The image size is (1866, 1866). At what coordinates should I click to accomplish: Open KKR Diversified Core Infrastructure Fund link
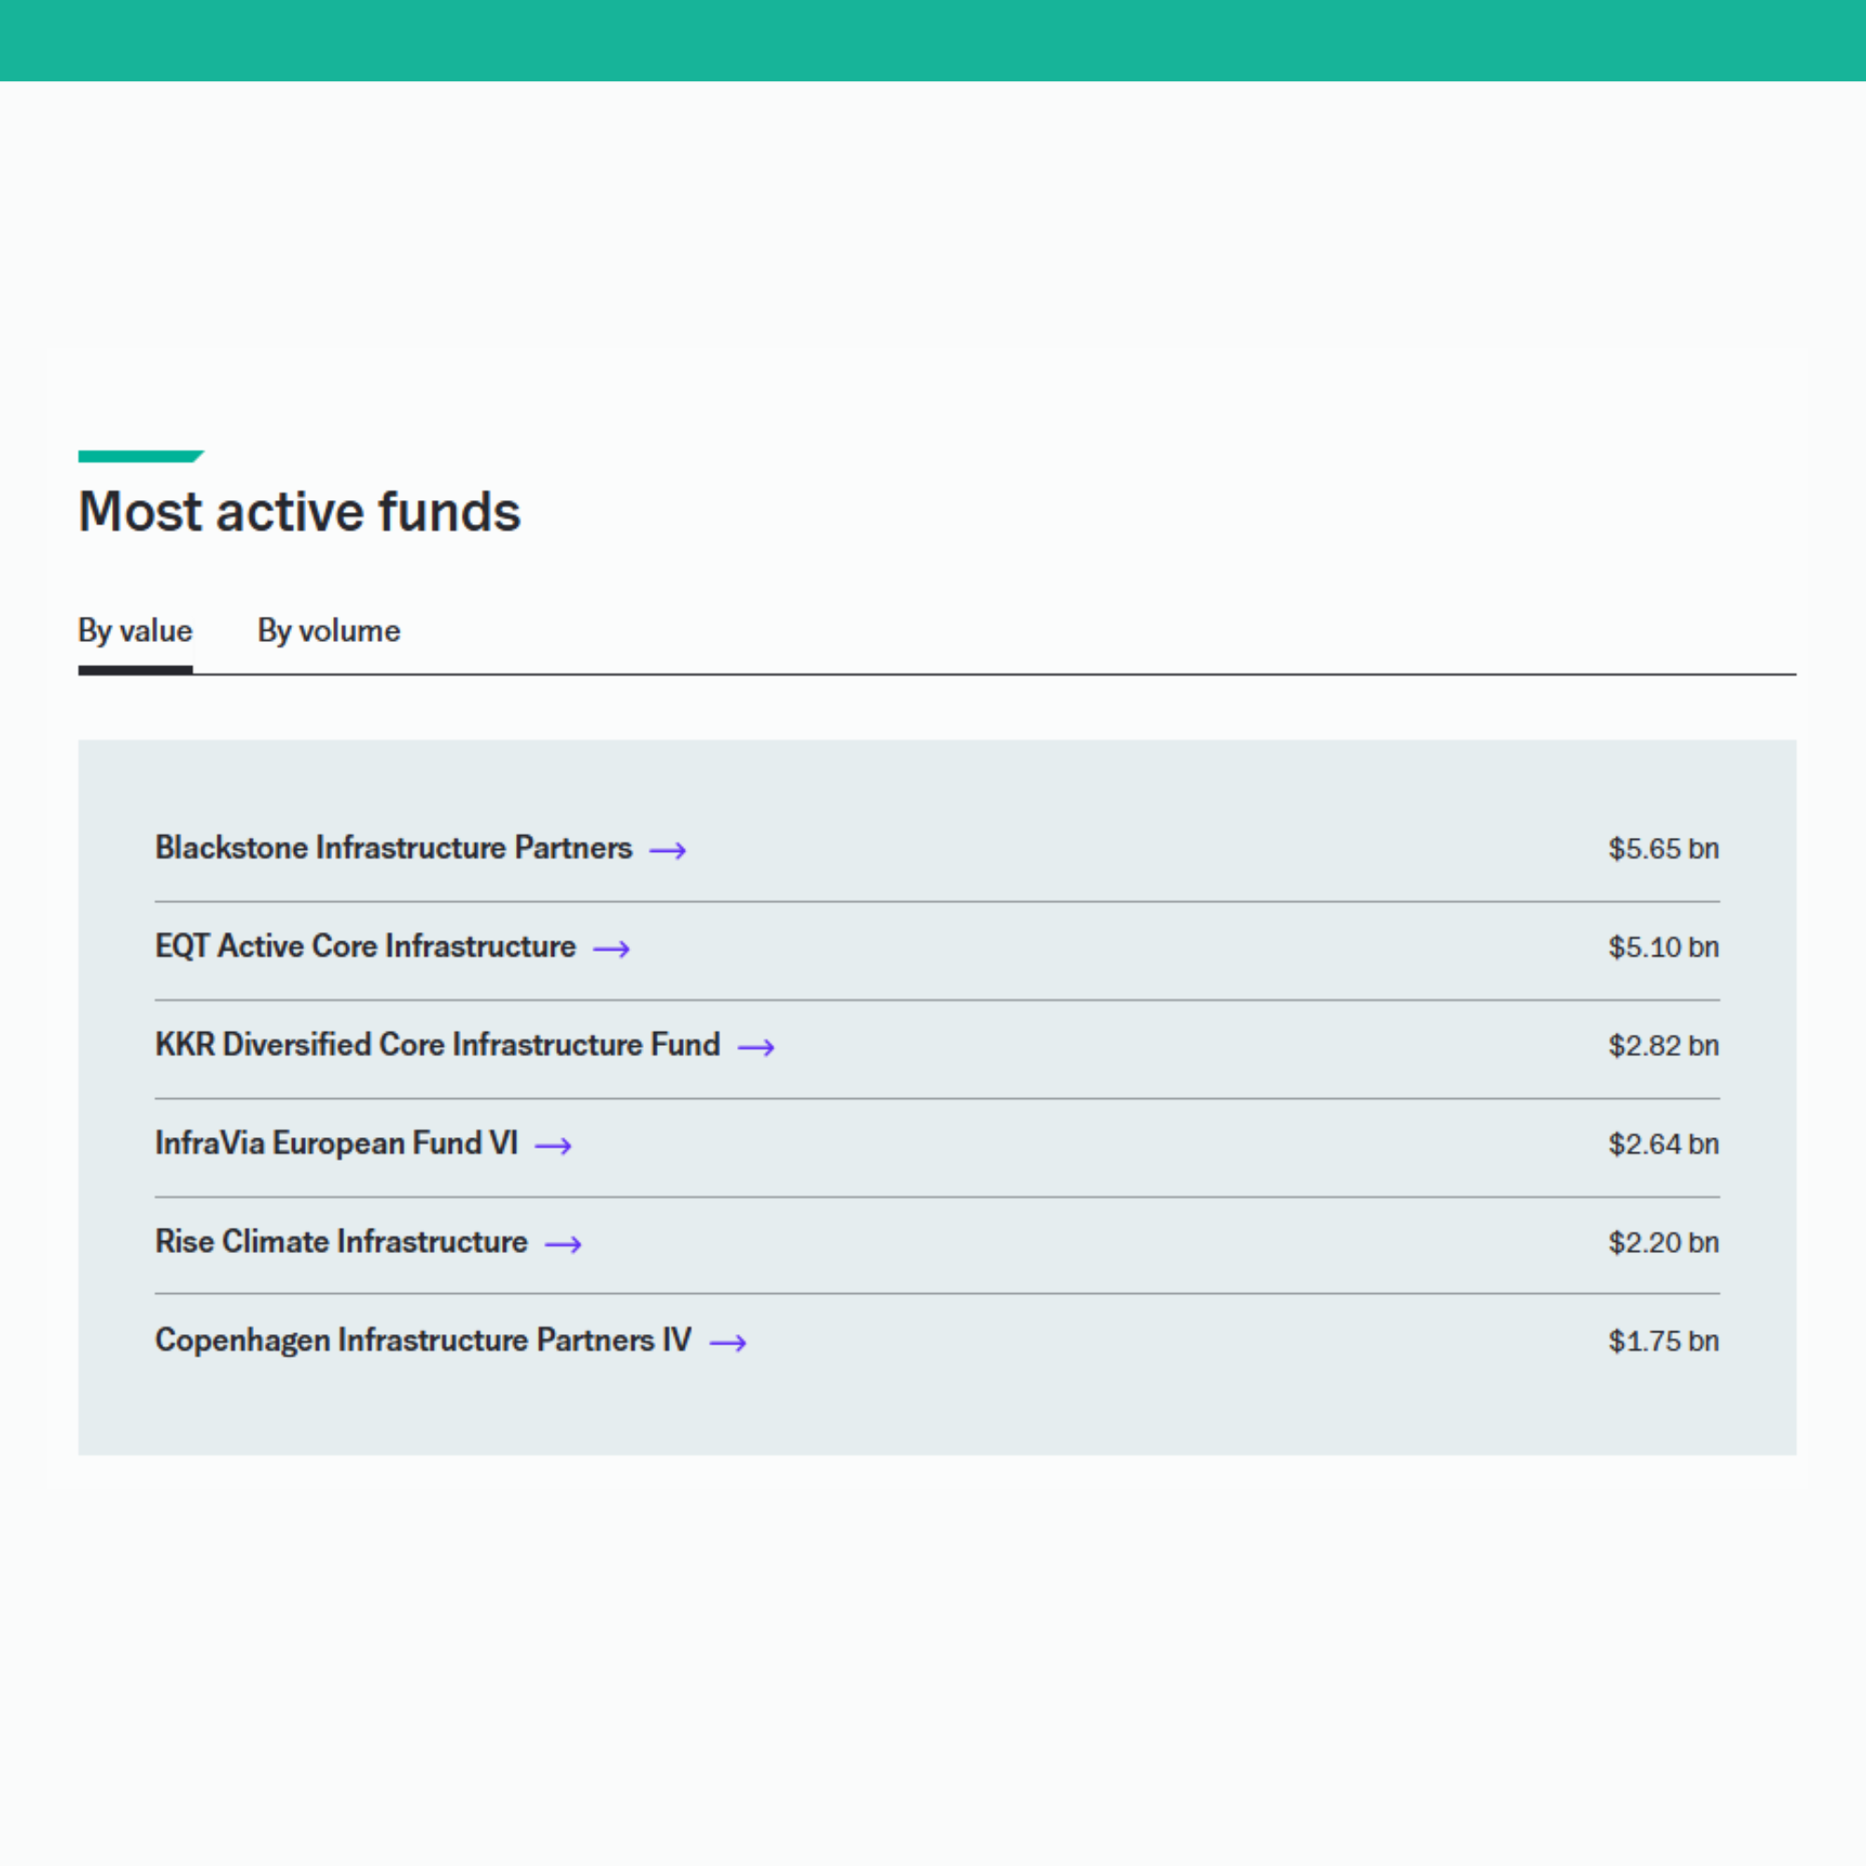[438, 1045]
